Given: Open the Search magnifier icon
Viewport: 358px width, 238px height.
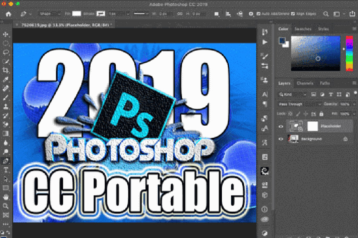Looking at the screenshot, I should (326, 14).
